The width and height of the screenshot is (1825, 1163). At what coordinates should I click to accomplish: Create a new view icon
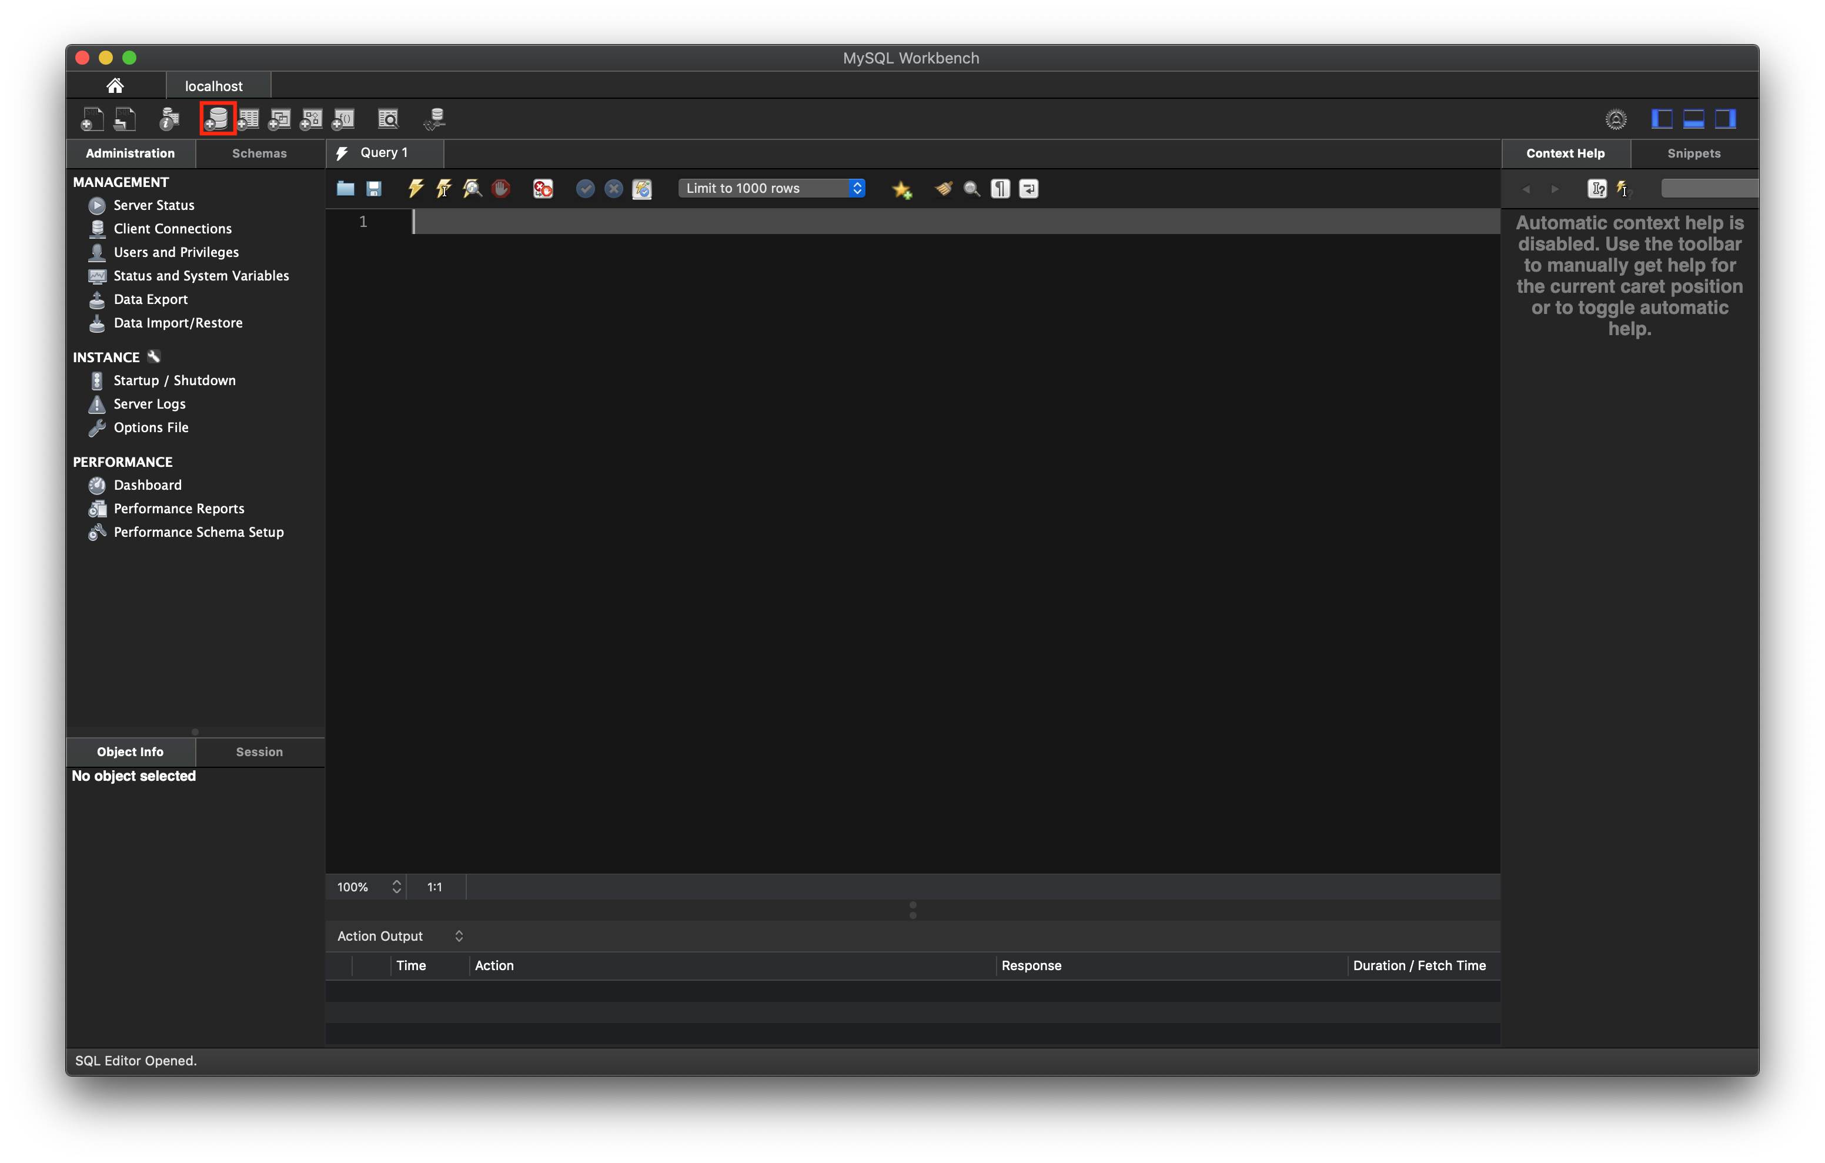(280, 119)
